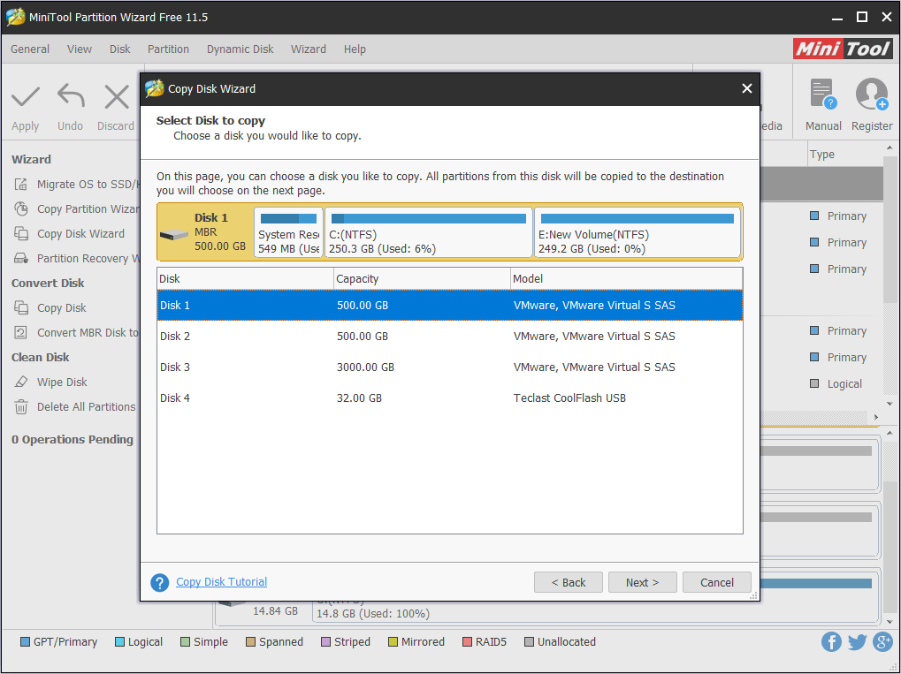
Task: Click the Discard X icon
Action: point(117,97)
